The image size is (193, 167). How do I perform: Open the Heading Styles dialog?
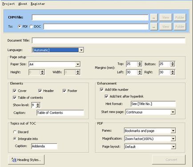point(26,160)
